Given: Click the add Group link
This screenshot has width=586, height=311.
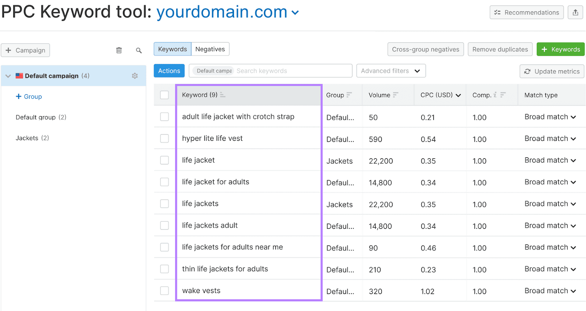Looking at the screenshot, I should point(29,96).
